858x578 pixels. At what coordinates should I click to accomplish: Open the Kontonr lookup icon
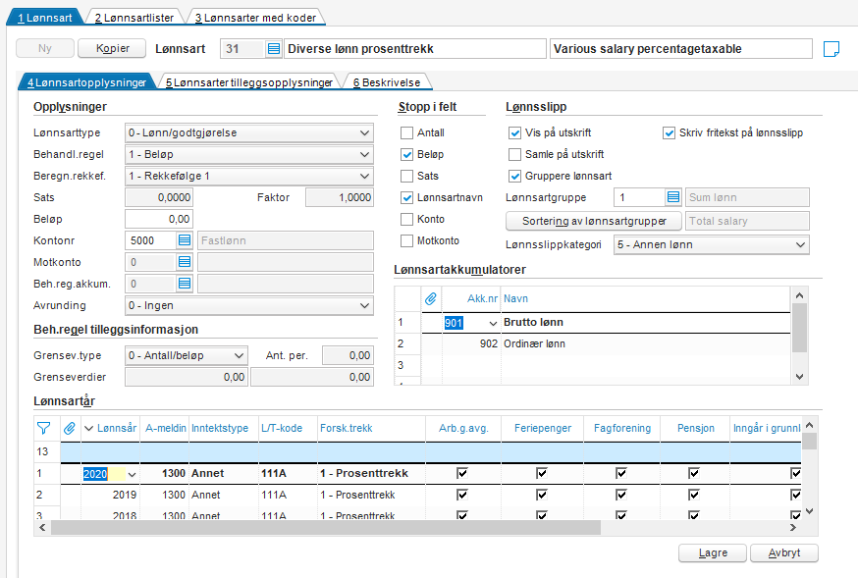[185, 240]
